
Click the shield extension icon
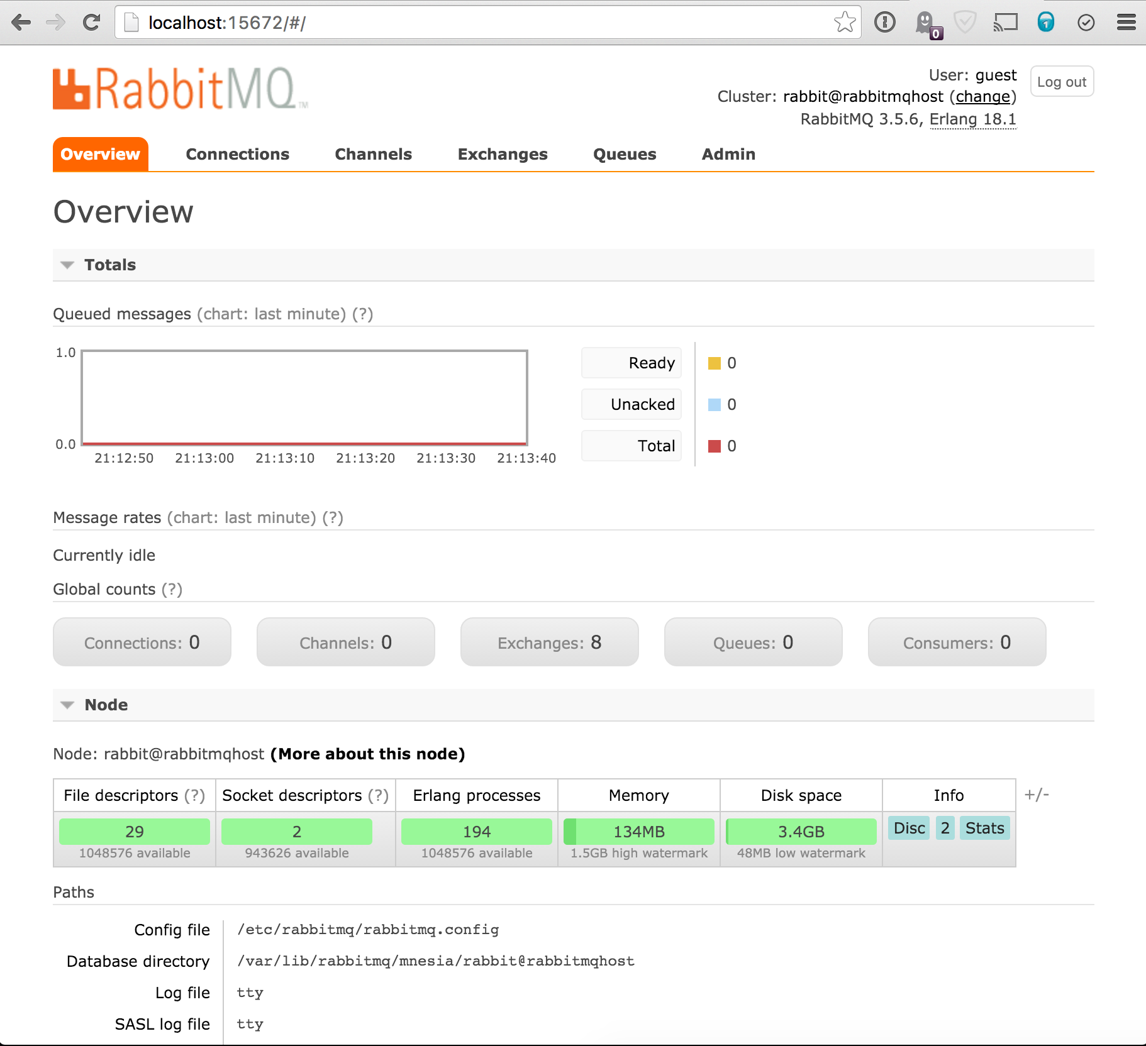(x=965, y=23)
